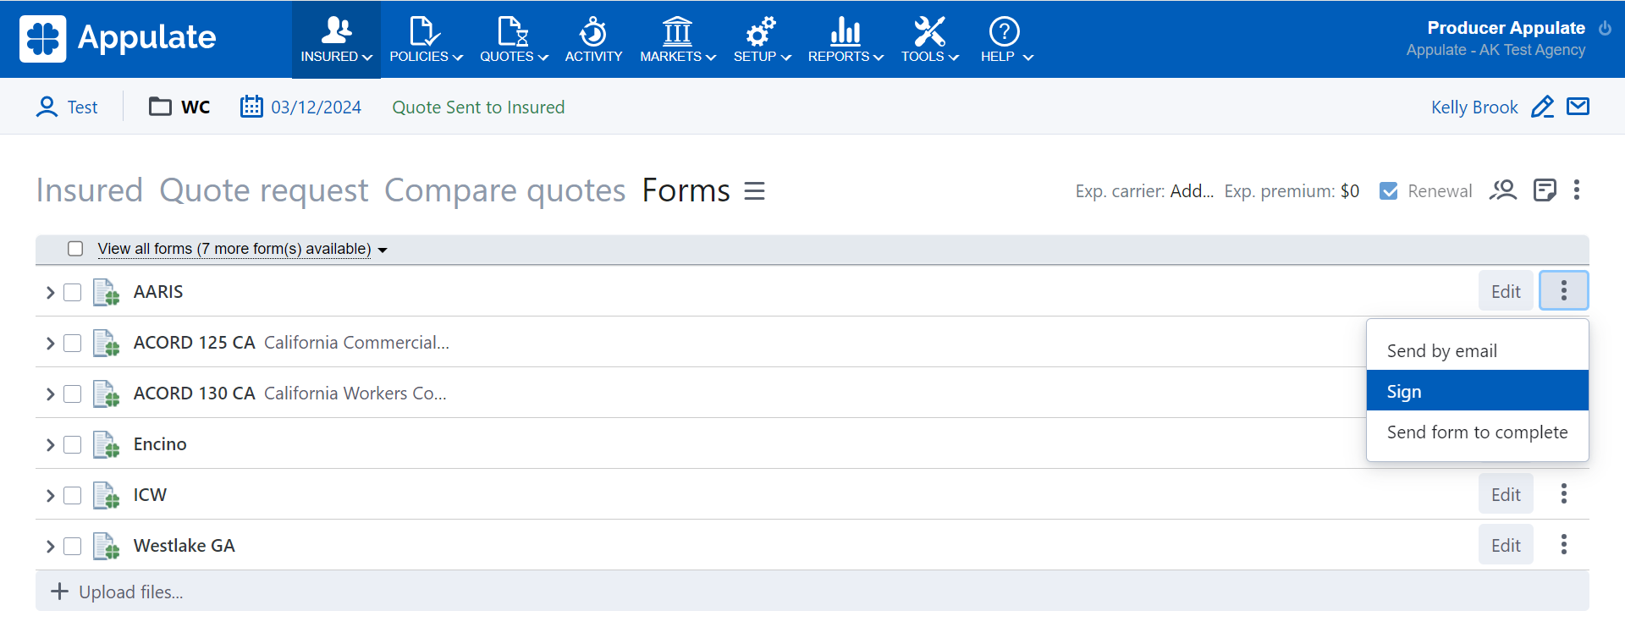Expand the ACORD 125 CA row
The image size is (1625, 644).
pyautogui.click(x=50, y=343)
